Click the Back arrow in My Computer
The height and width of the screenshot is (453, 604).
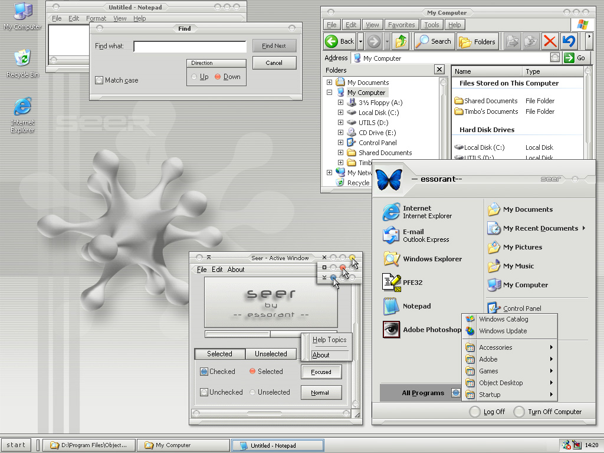(340, 41)
